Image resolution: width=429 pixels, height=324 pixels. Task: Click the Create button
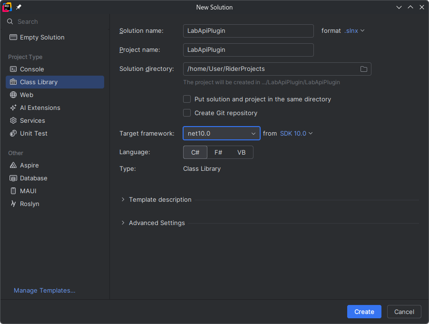[x=364, y=312]
